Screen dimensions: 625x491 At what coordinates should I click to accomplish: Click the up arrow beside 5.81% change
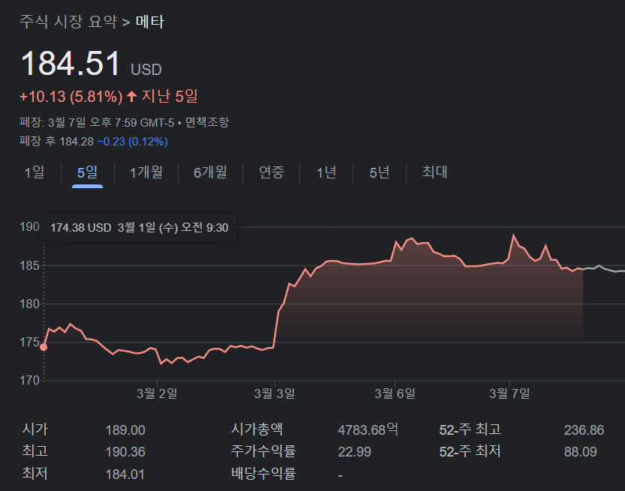pyautogui.click(x=131, y=96)
